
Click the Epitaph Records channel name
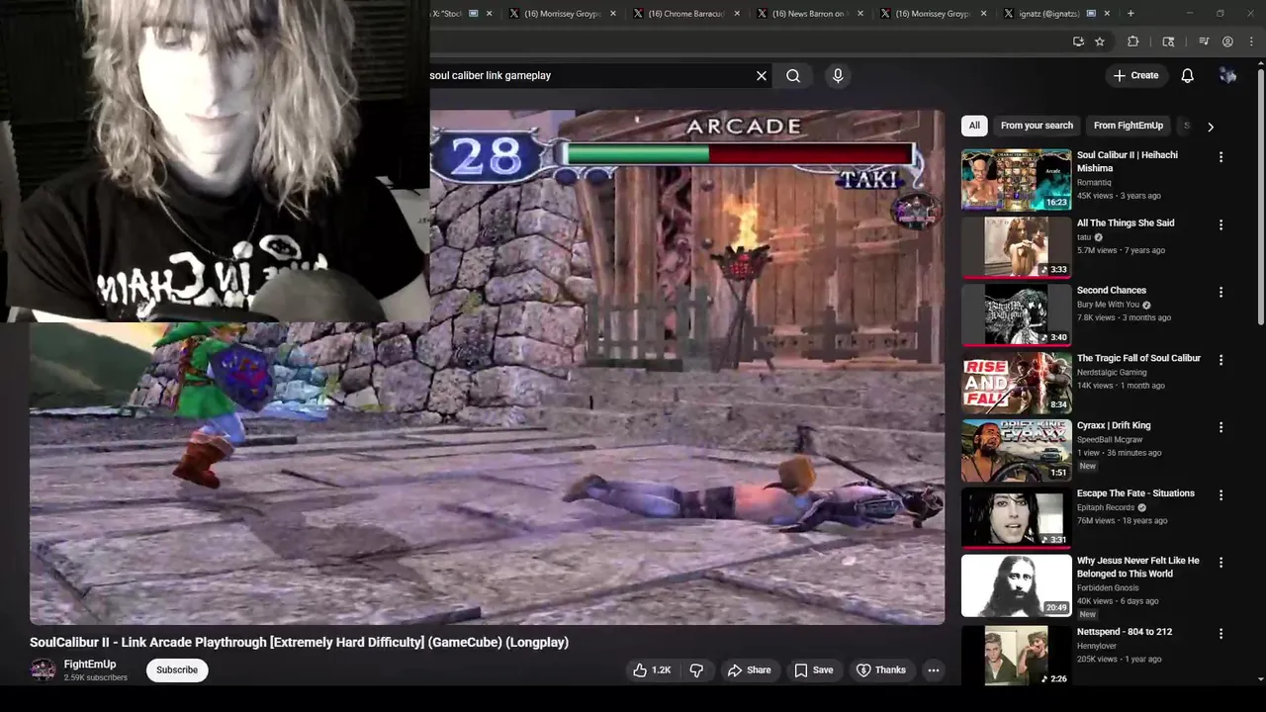tap(1106, 507)
